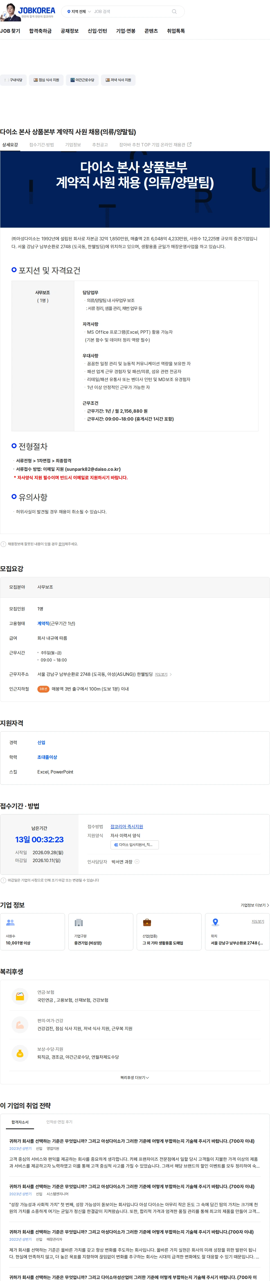Open the 합격축하금 menu
The width and height of the screenshot is (270, 1281).
tap(40, 31)
